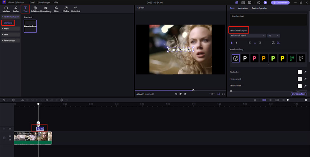Open the font size 50 dropdown
The image size is (310, 157).
(x=273, y=35)
